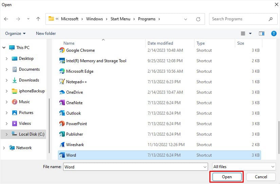Select the Wireshark shark fin icon
This screenshot has width=280, height=184.
tap(62, 145)
